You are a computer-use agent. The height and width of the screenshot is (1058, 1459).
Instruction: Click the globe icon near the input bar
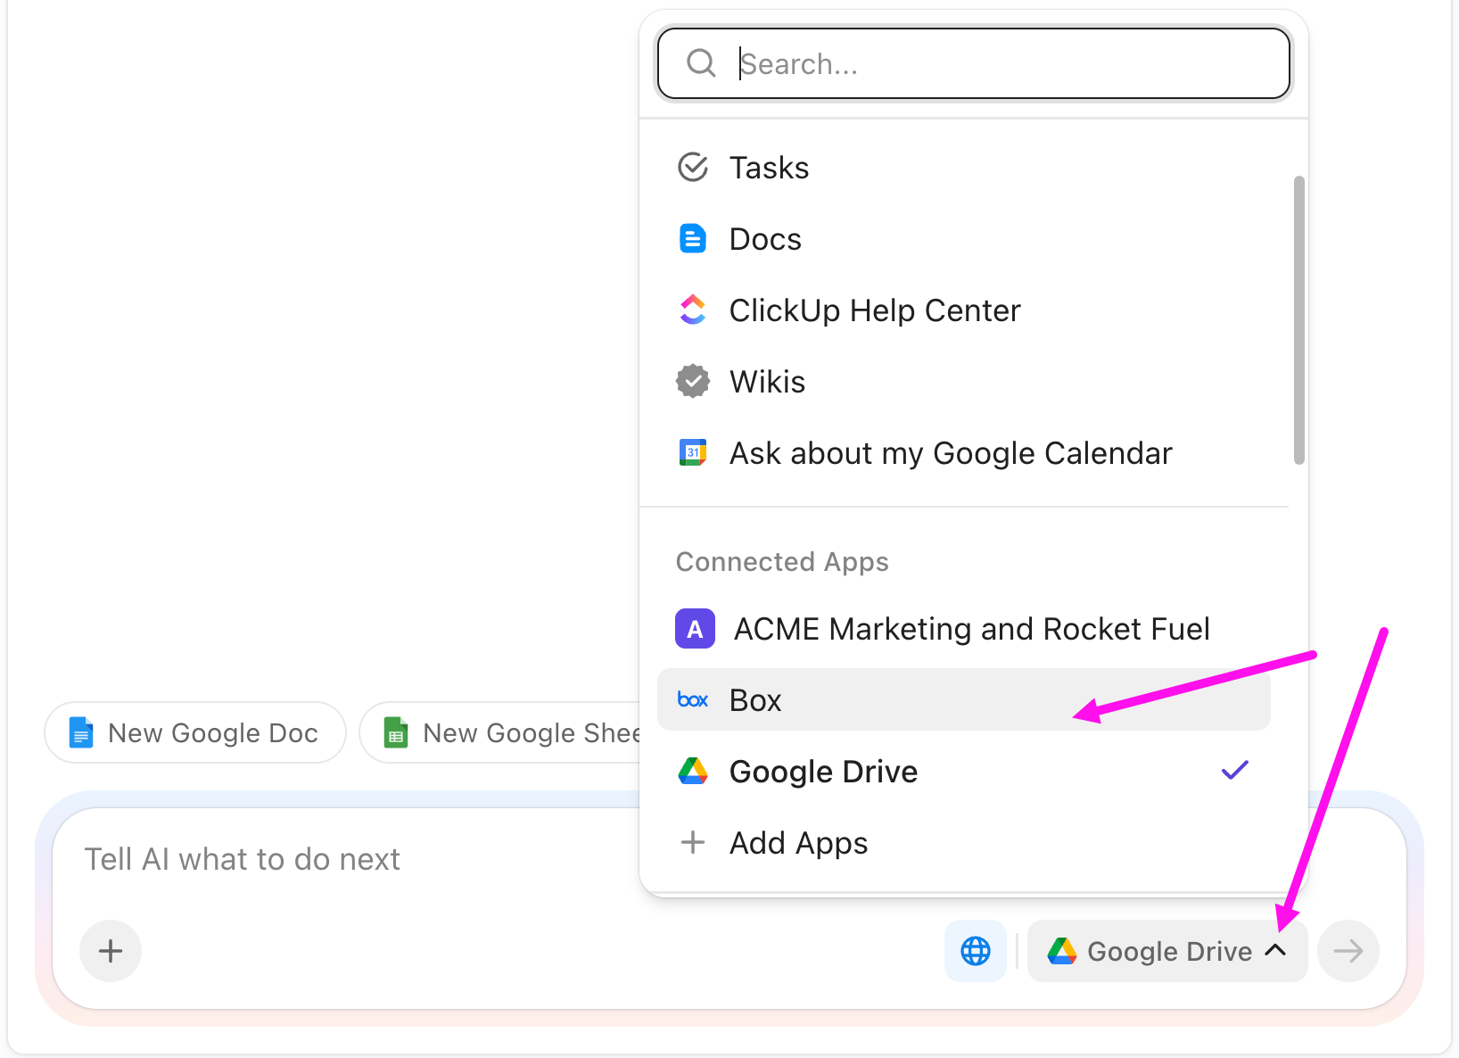pyautogui.click(x=975, y=951)
